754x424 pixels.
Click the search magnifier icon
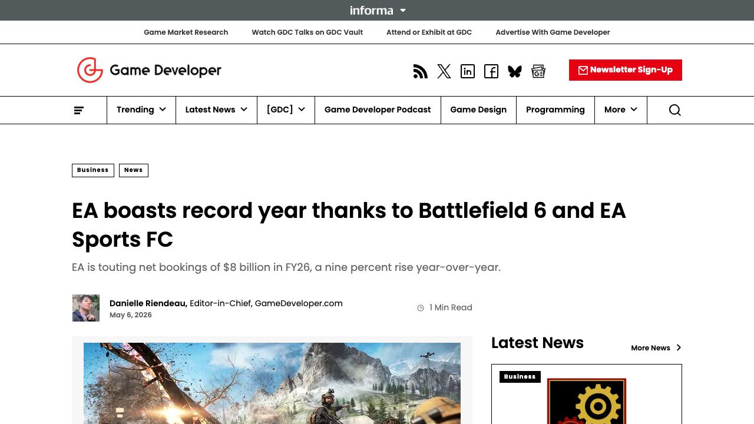point(675,110)
